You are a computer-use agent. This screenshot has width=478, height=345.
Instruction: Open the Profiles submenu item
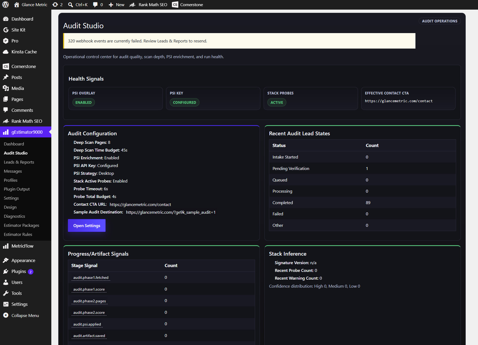point(11,180)
